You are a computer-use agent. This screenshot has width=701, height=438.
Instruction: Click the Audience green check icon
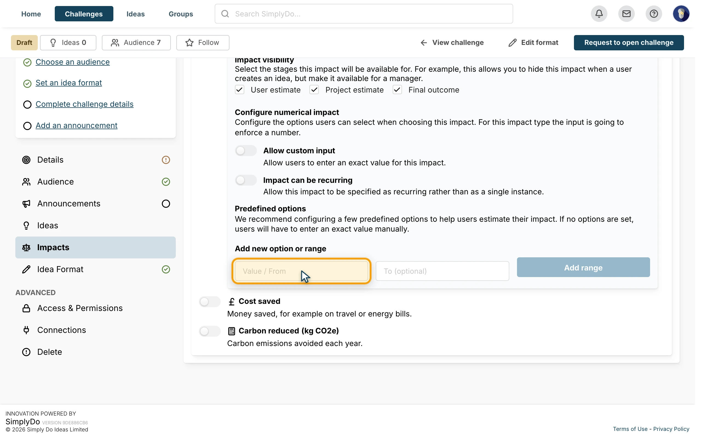166,181
